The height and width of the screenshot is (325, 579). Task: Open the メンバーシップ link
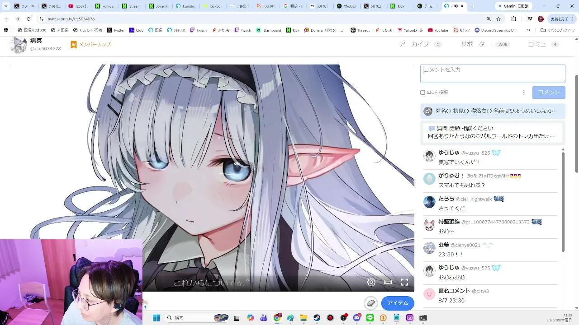[x=90, y=44]
